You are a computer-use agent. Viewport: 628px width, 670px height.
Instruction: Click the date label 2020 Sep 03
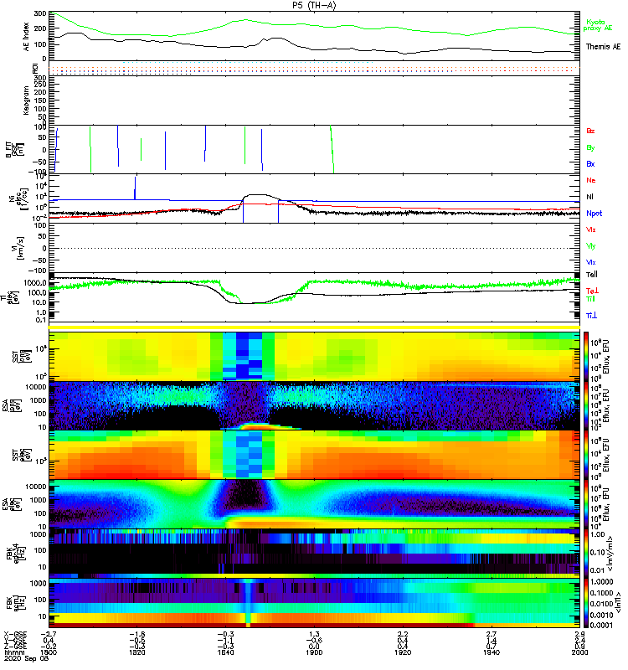click(26, 658)
